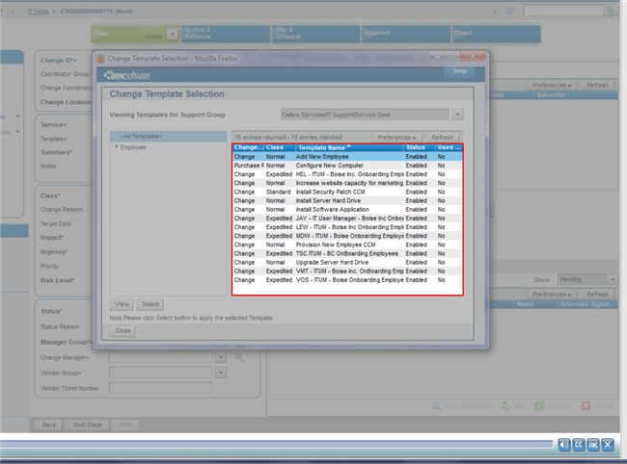Click the Closed stage

pyautogui.click(x=496, y=34)
